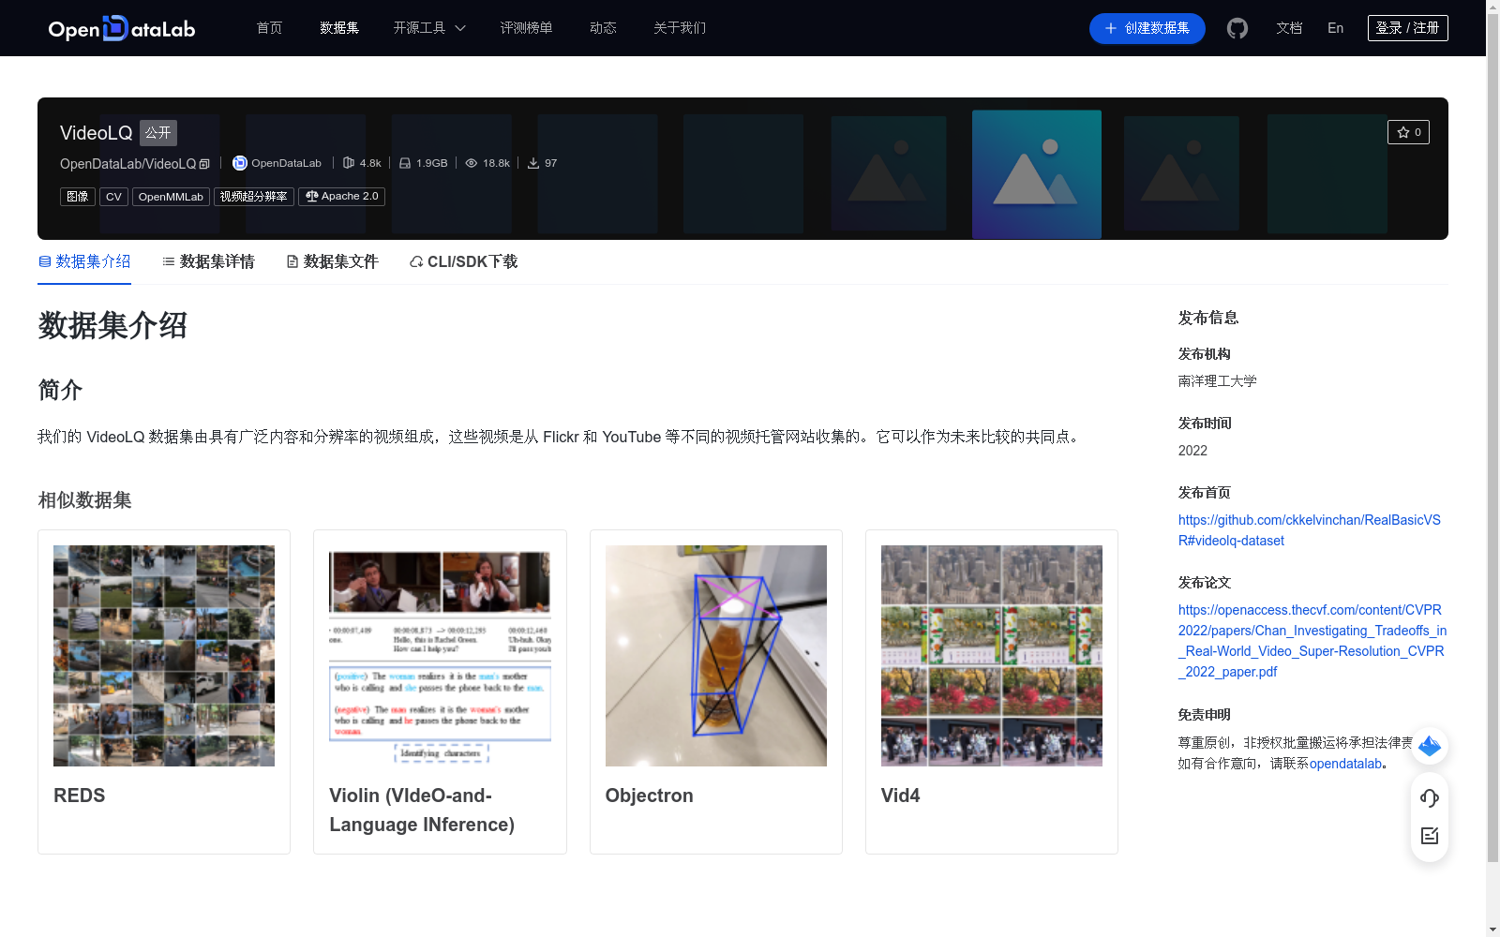Click the highlighted banner image placeholder

(1037, 174)
